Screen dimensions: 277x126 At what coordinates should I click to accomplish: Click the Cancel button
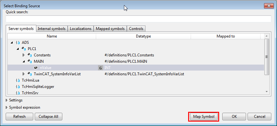point(259,117)
